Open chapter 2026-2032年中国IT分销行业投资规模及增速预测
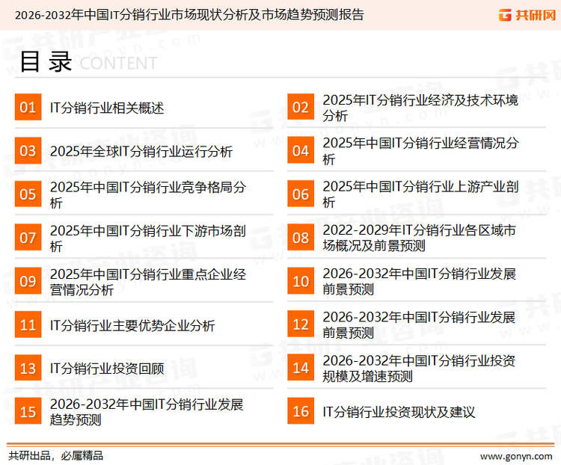 [x=419, y=369]
